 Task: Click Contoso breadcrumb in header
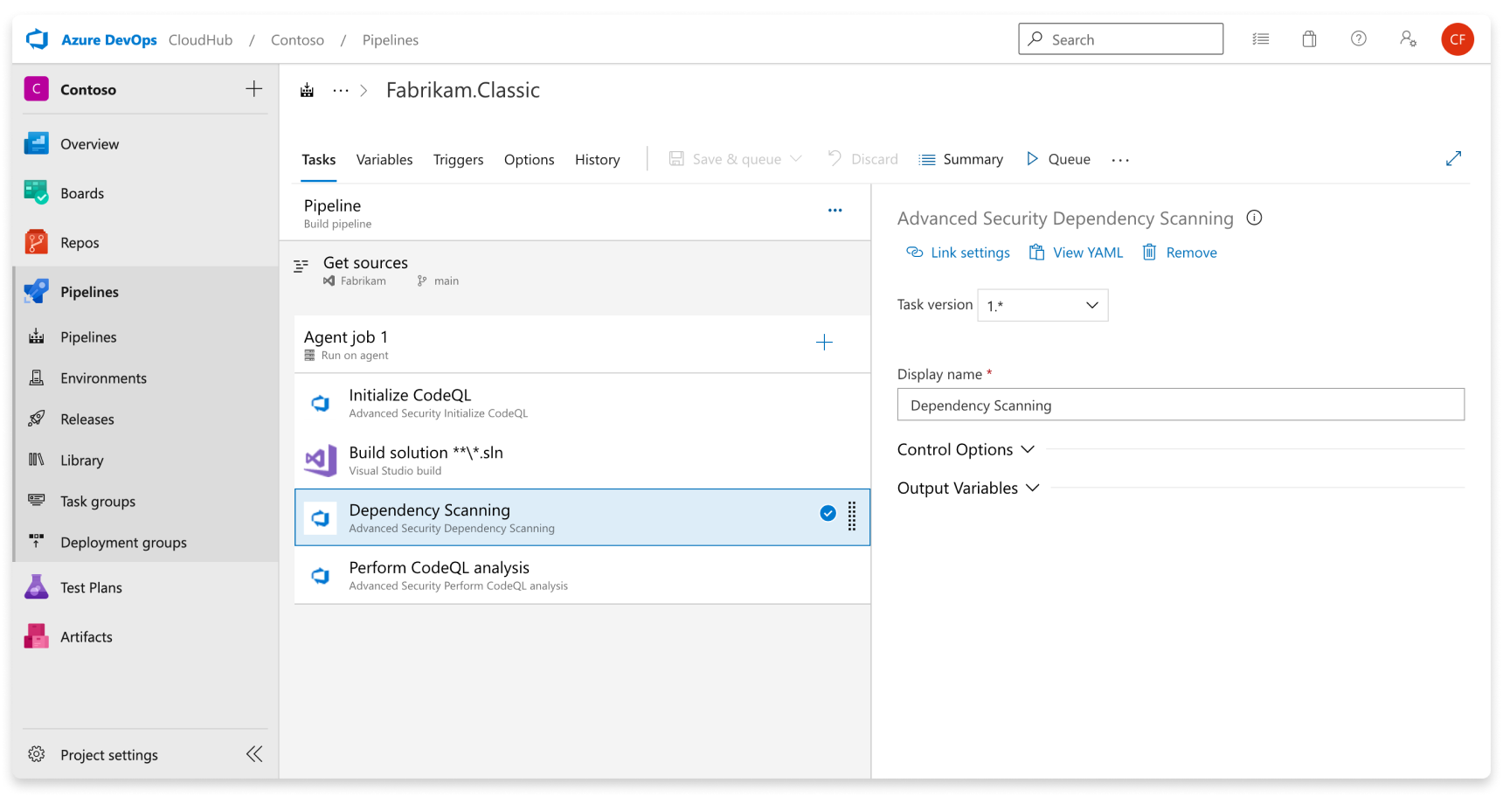(297, 39)
